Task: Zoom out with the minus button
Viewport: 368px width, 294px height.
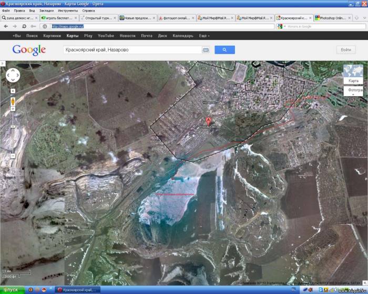Action: click(x=13, y=155)
